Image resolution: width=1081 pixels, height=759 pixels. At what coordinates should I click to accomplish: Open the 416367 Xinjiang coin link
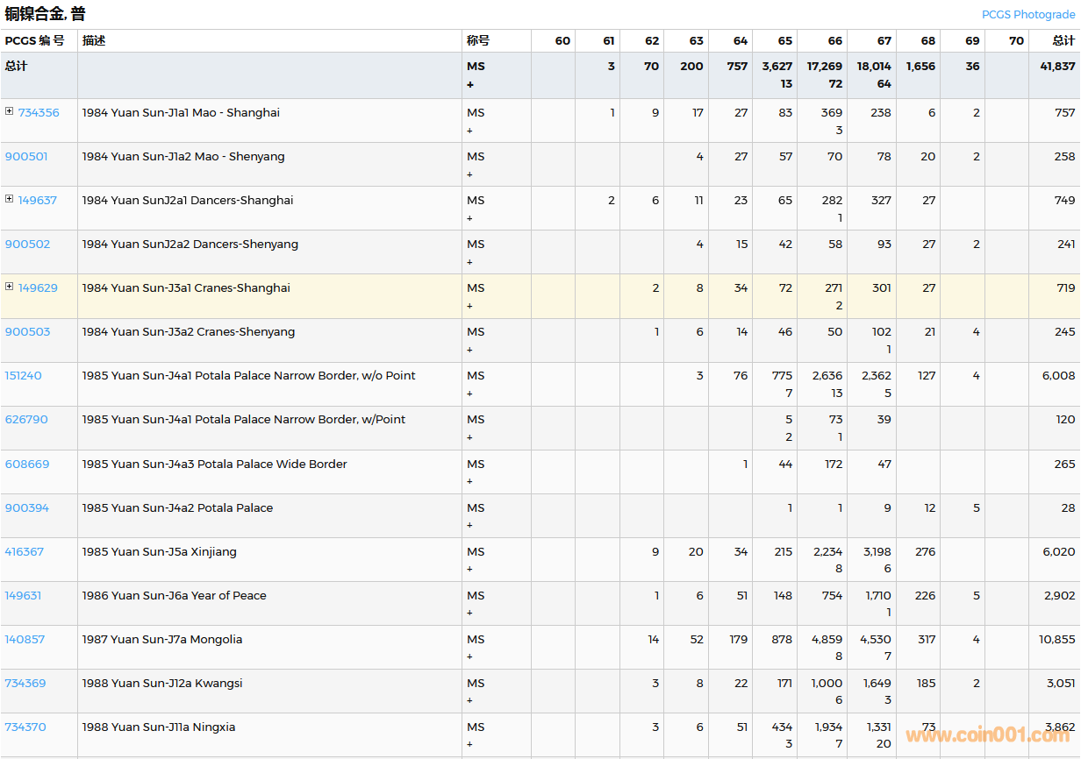pos(24,552)
